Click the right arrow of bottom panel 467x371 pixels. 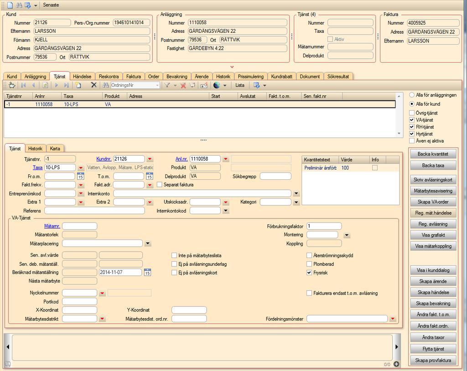[397, 346]
